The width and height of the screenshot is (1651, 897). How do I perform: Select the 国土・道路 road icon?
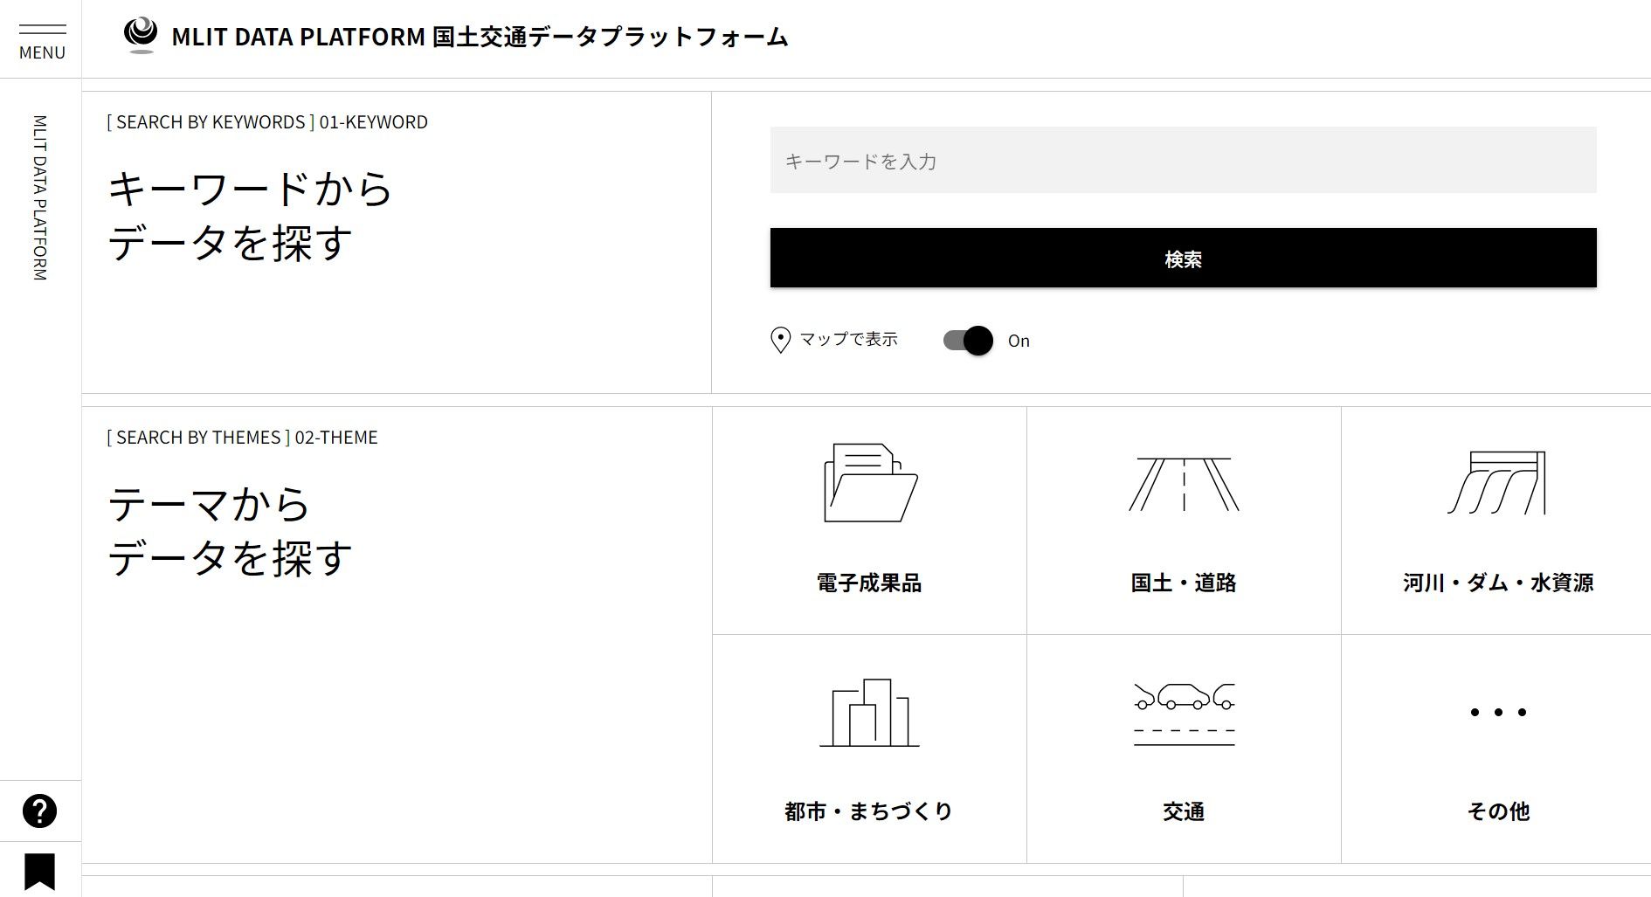click(1184, 484)
